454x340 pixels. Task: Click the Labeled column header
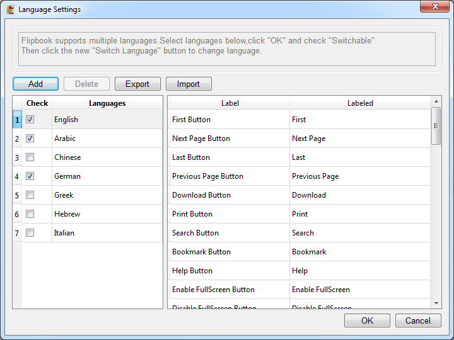pyautogui.click(x=360, y=103)
